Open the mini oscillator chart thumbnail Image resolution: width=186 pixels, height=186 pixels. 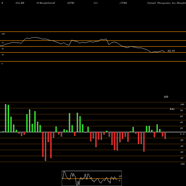pyautogui.click(x=92, y=178)
